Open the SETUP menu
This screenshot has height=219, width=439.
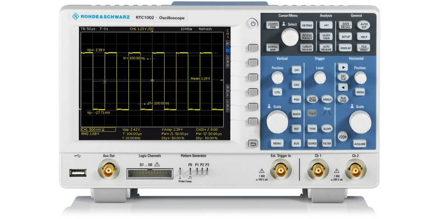pos(345,36)
